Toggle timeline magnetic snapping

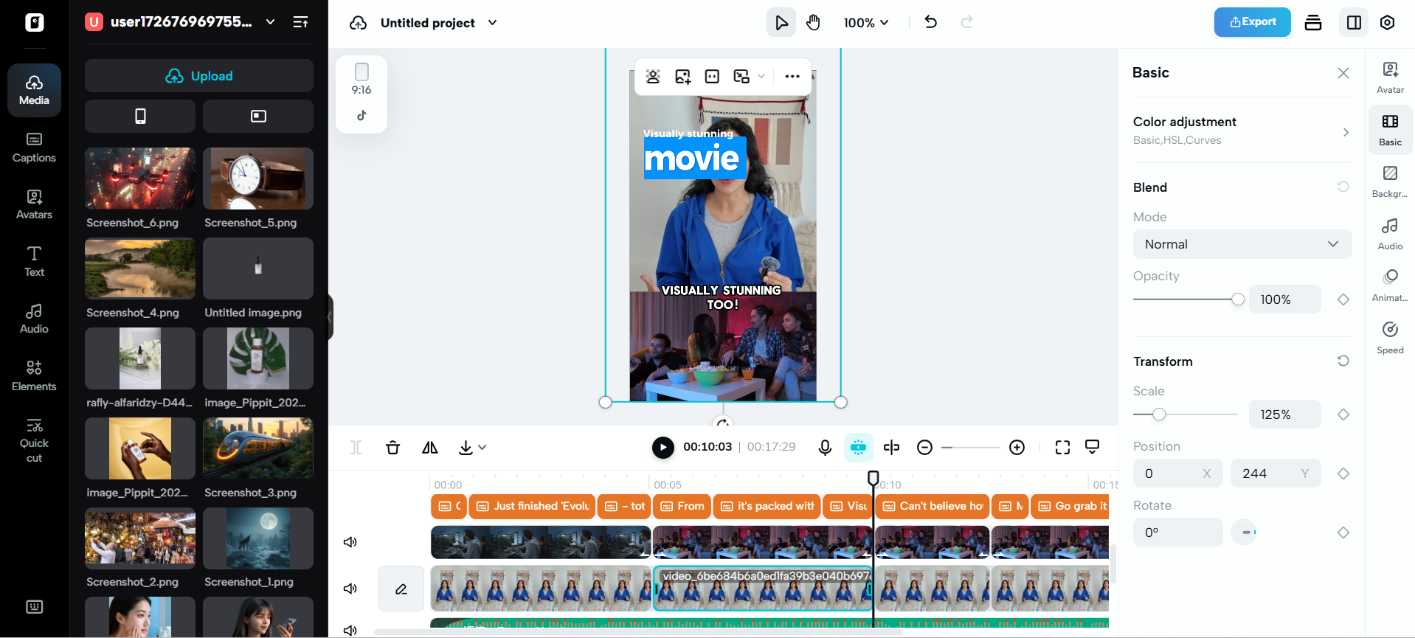[x=858, y=448]
